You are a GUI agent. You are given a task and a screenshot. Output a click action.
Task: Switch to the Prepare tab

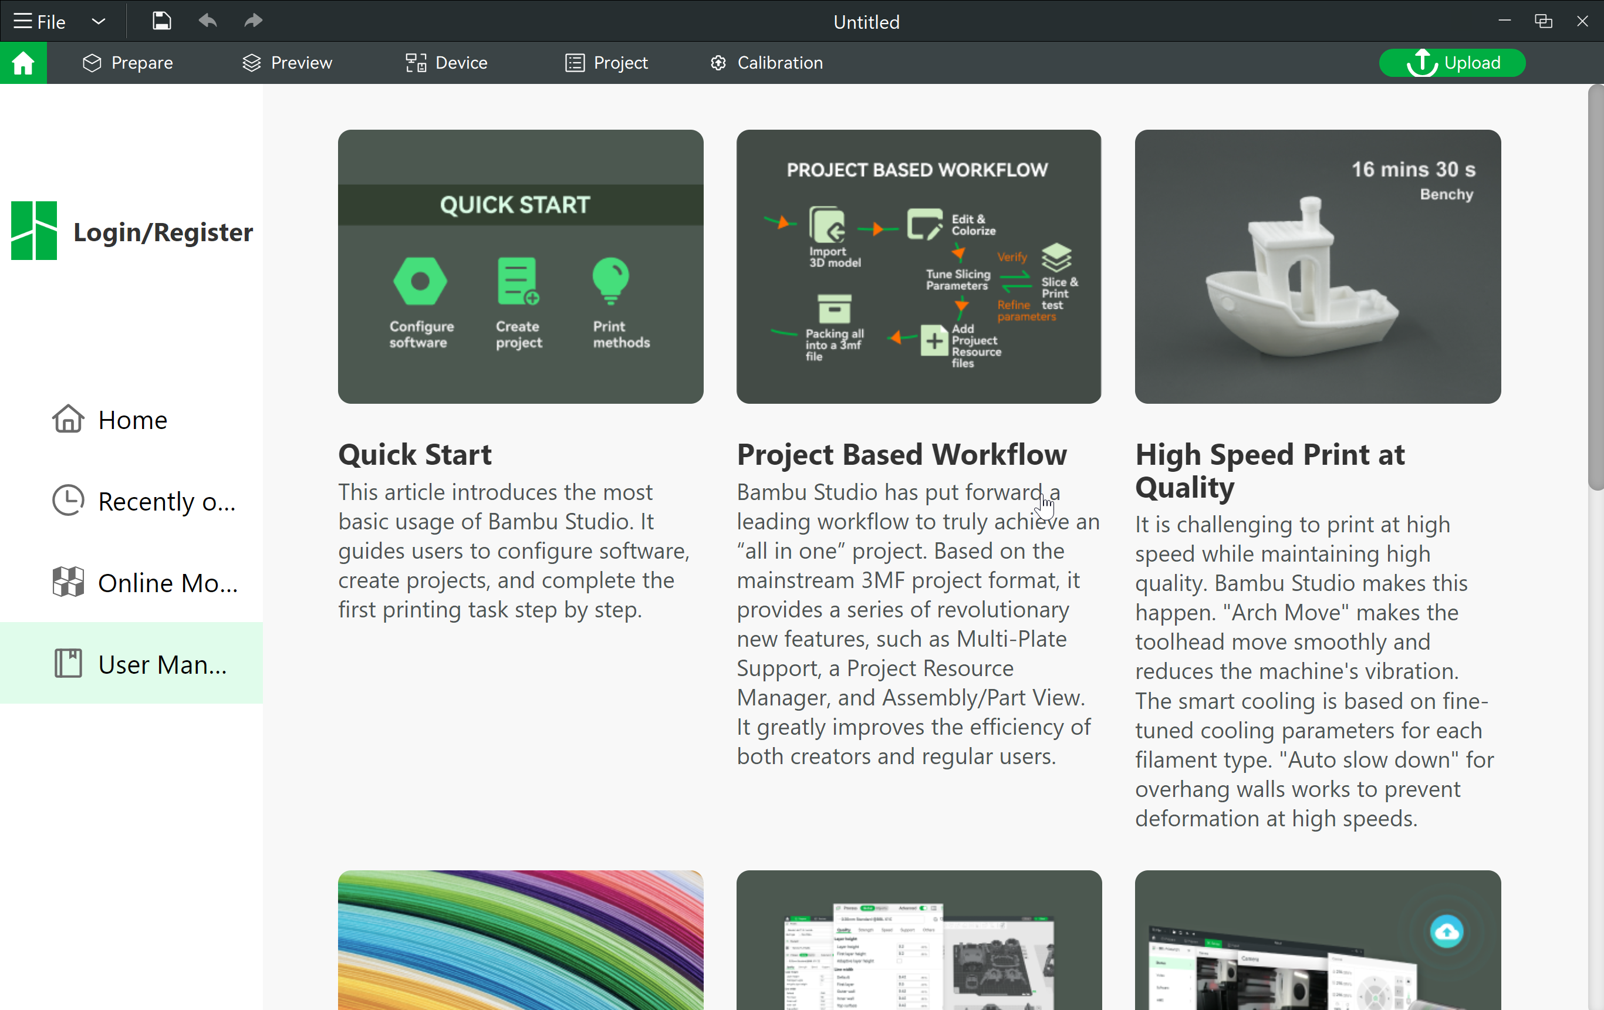click(127, 63)
